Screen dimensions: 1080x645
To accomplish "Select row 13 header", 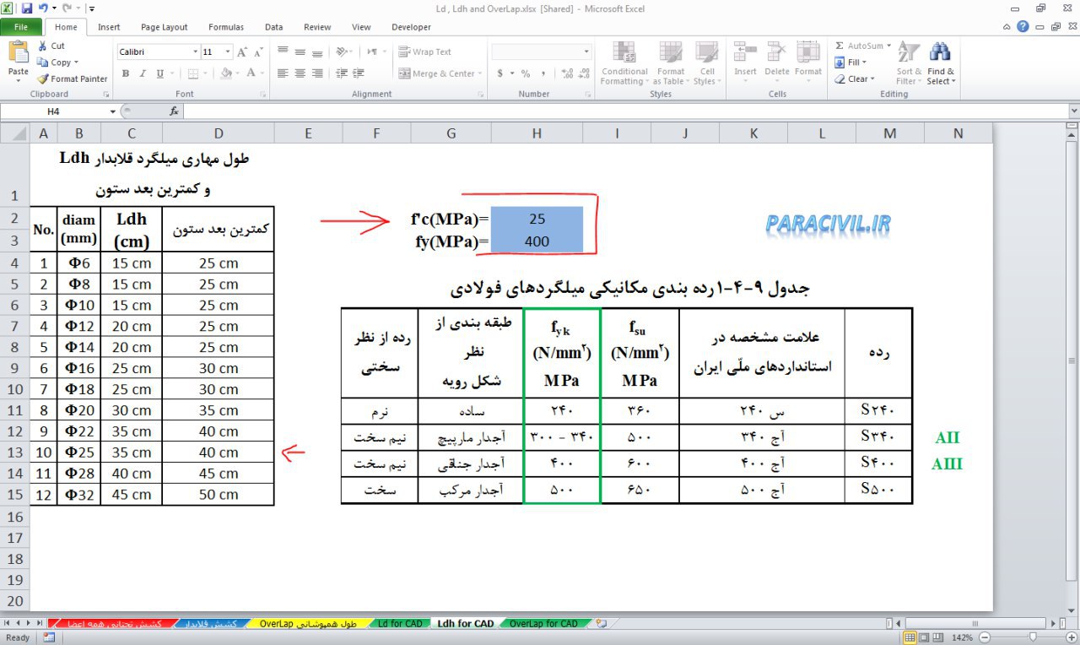I will coord(14,453).
